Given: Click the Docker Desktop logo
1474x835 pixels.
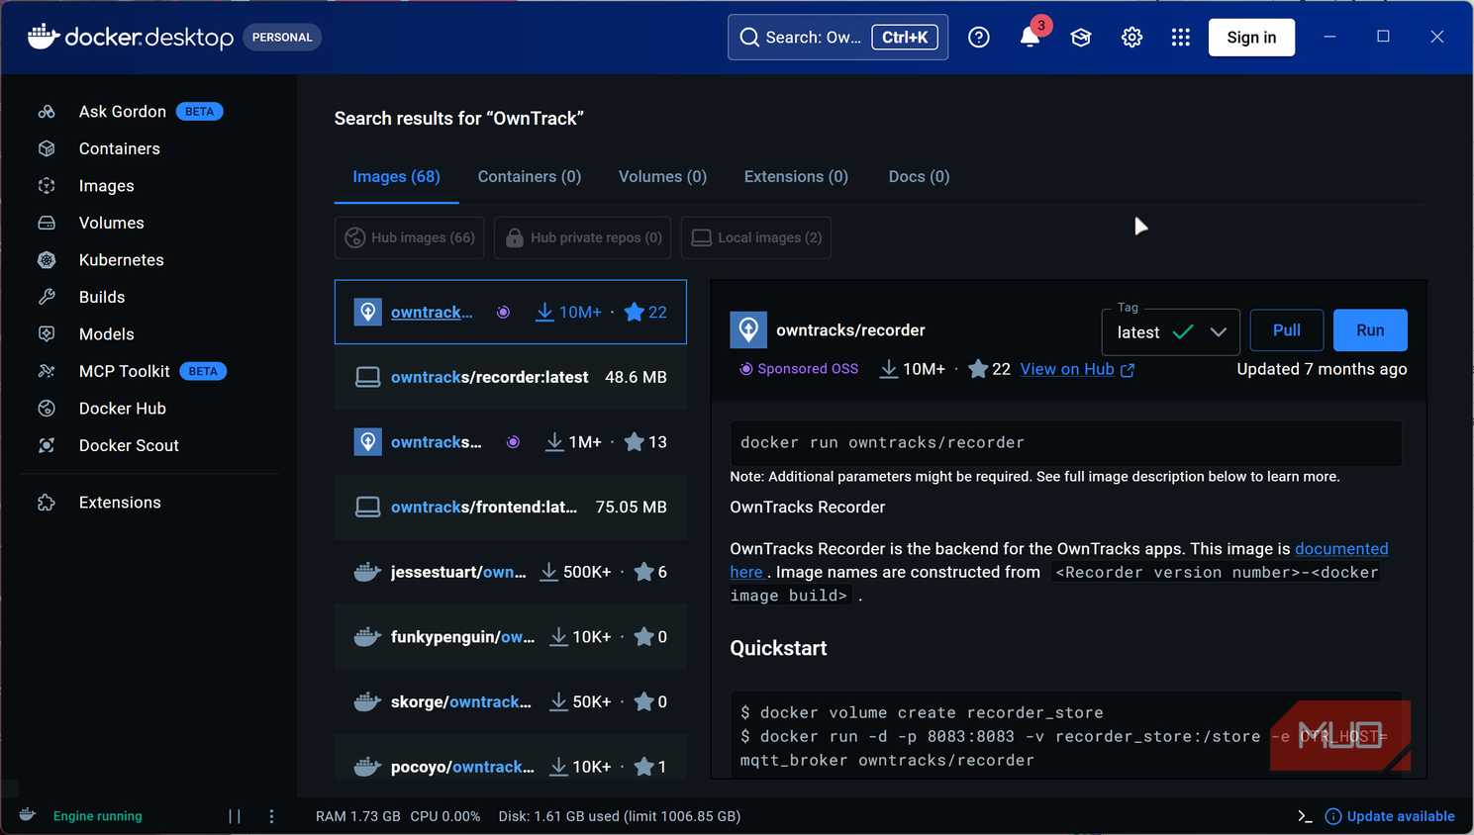Looking at the screenshot, I should pyautogui.click(x=131, y=38).
